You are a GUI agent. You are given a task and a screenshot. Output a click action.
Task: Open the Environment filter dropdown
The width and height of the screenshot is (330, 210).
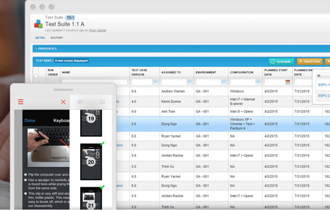pos(224,82)
